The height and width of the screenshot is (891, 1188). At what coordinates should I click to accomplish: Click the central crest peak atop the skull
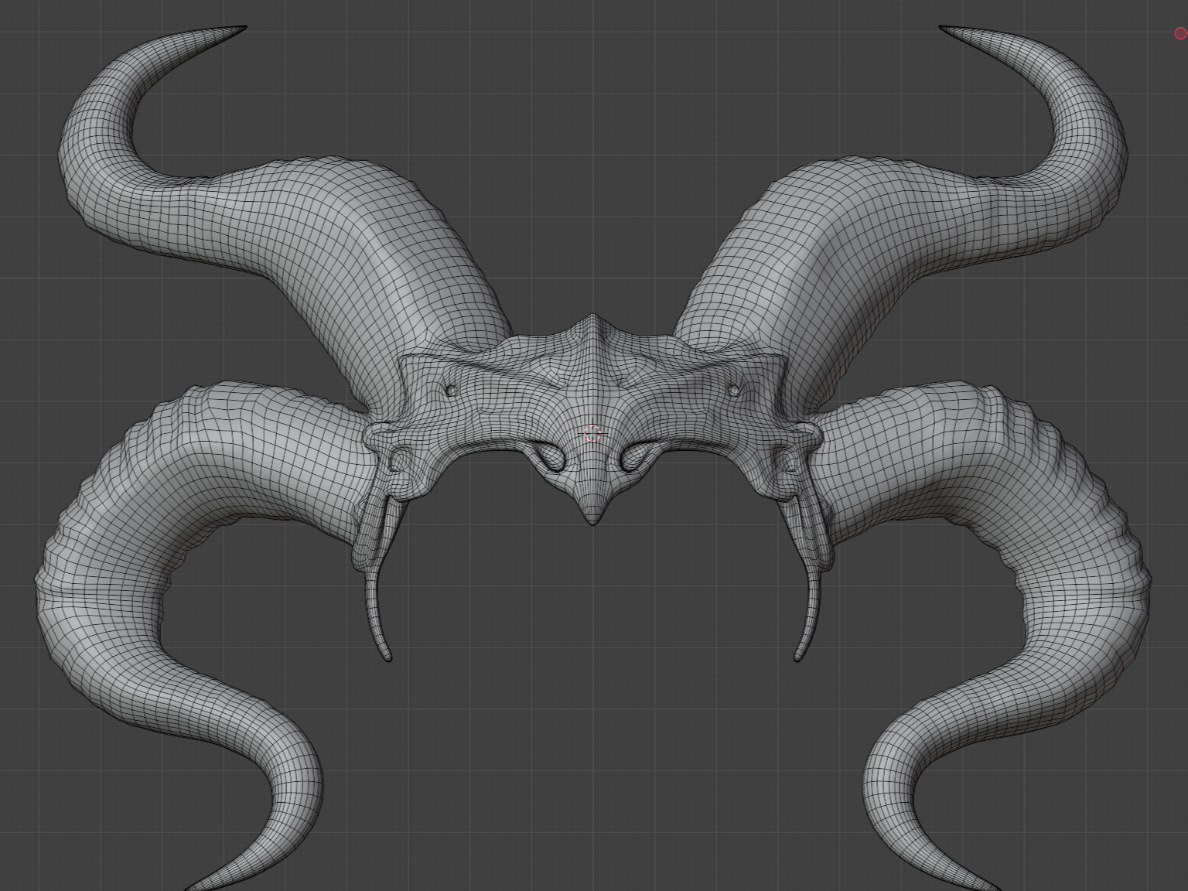point(593,319)
